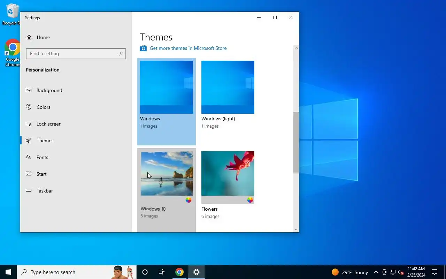Go to Home in Settings
The width and height of the screenshot is (446, 279).
(76, 37)
